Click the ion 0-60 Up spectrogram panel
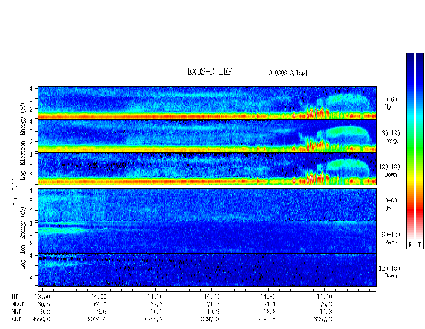Image resolution: width=425 pixels, height=329 pixels. [207, 205]
